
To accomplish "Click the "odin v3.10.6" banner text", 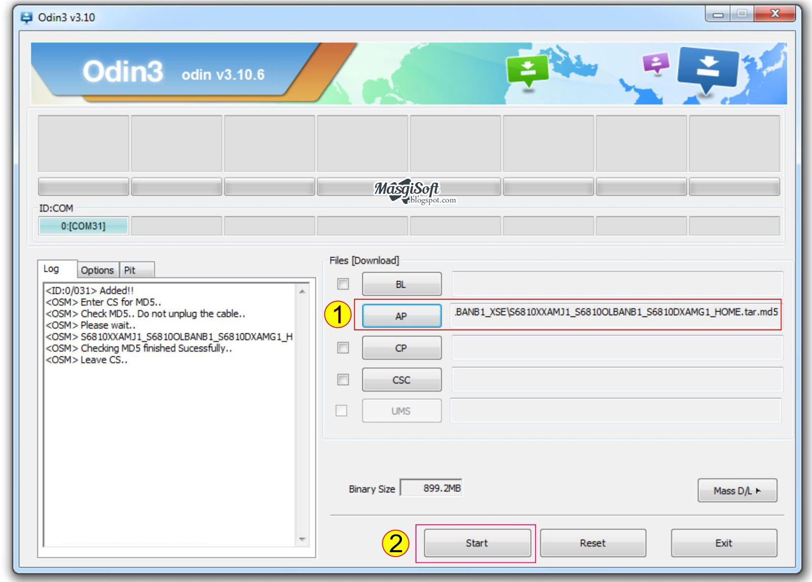I will [x=223, y=75].
